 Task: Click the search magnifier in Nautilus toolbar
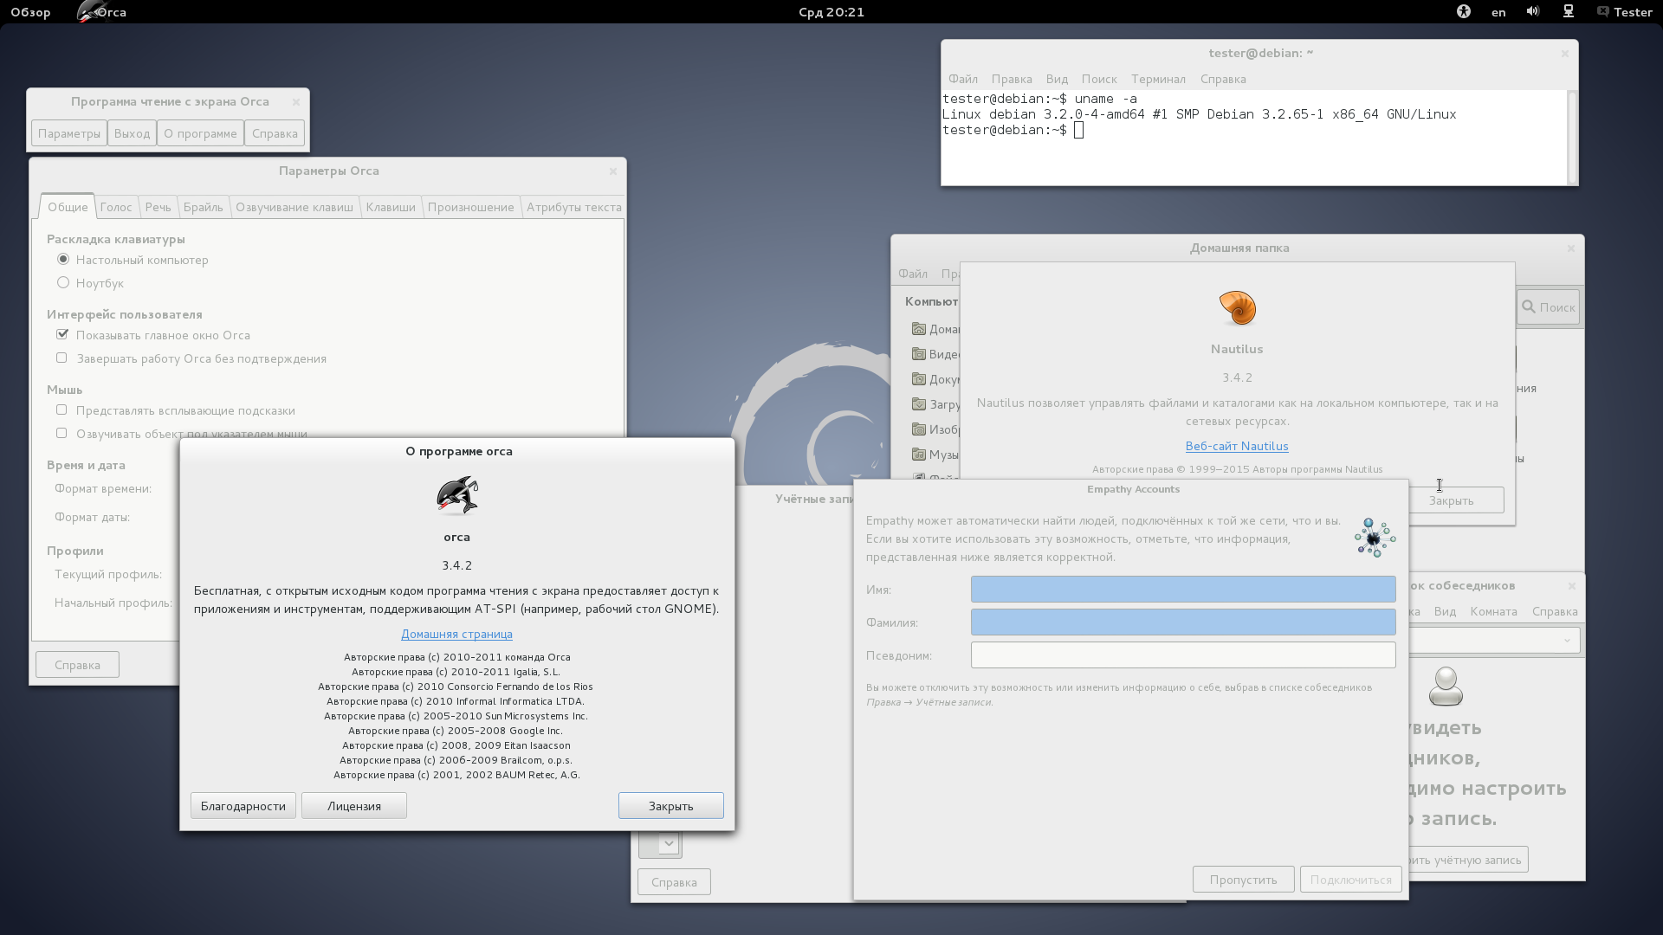[1529, 307]
